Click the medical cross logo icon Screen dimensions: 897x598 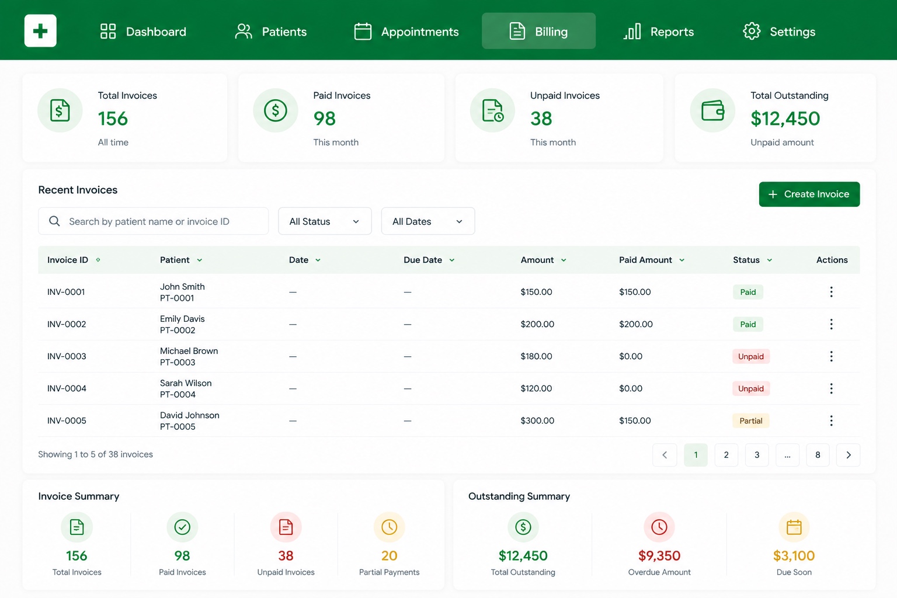pyautogui.click(x=40, y=31)
